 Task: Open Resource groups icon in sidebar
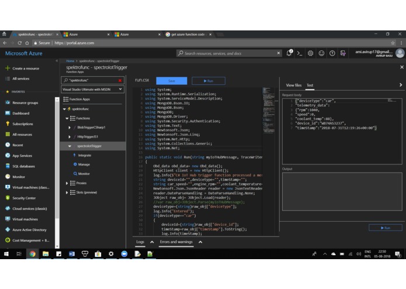[8, 102]
